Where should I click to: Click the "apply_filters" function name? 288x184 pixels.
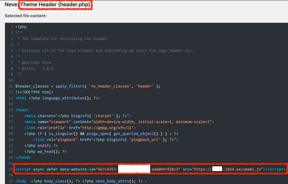(x=70, y=86)
